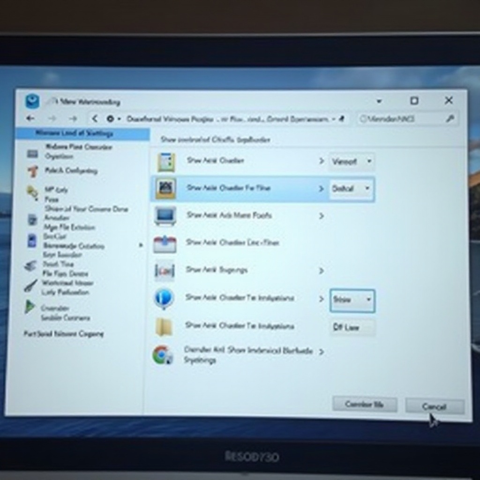Click the red hammer icon in sidebar

(x=32, y=171)
